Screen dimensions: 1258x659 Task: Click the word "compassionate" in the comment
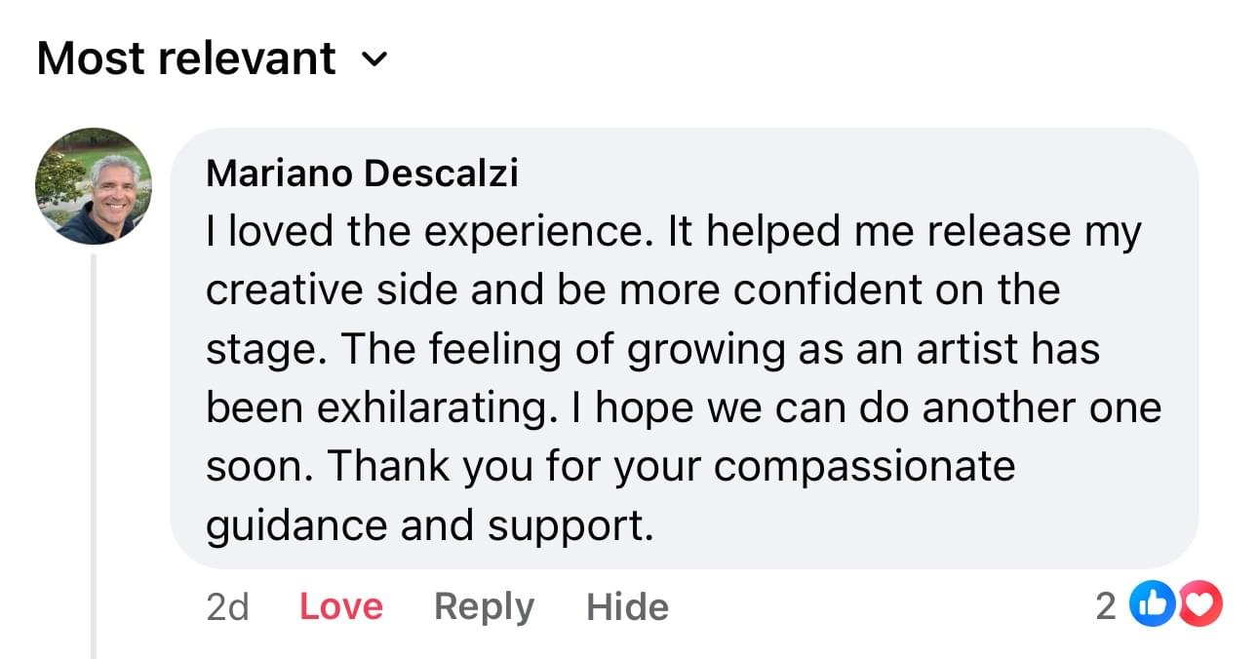tap(864, 467)
